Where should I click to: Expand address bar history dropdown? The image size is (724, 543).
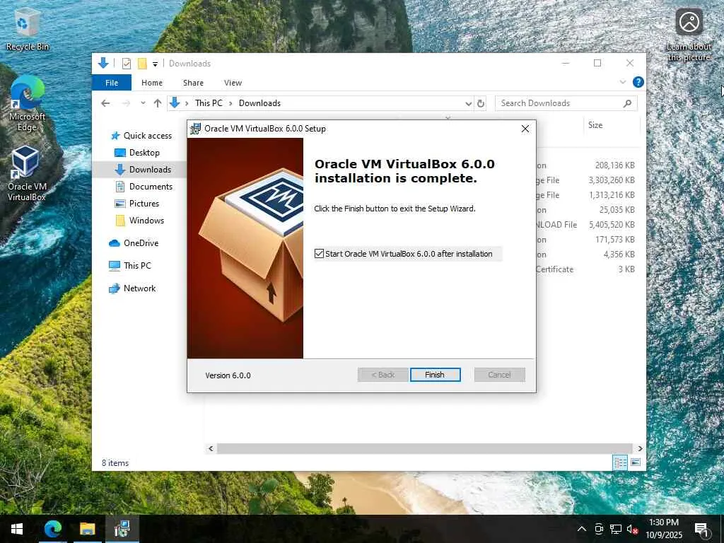pyautogui.click(x=468, y=103)
